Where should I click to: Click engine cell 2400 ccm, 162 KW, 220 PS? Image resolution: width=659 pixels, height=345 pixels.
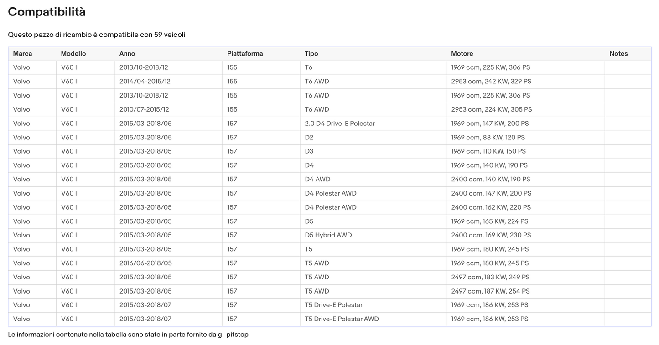click(x=491, y=207)
